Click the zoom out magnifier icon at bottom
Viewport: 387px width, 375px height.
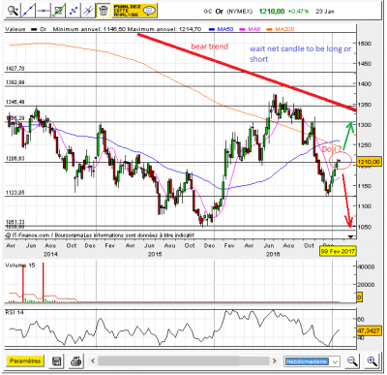[352, 361]
